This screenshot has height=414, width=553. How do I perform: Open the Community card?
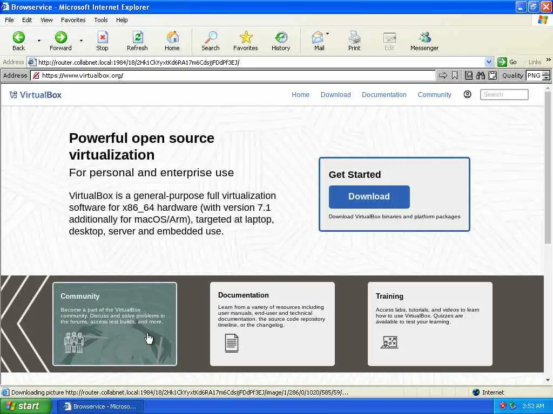pos(114,324)
